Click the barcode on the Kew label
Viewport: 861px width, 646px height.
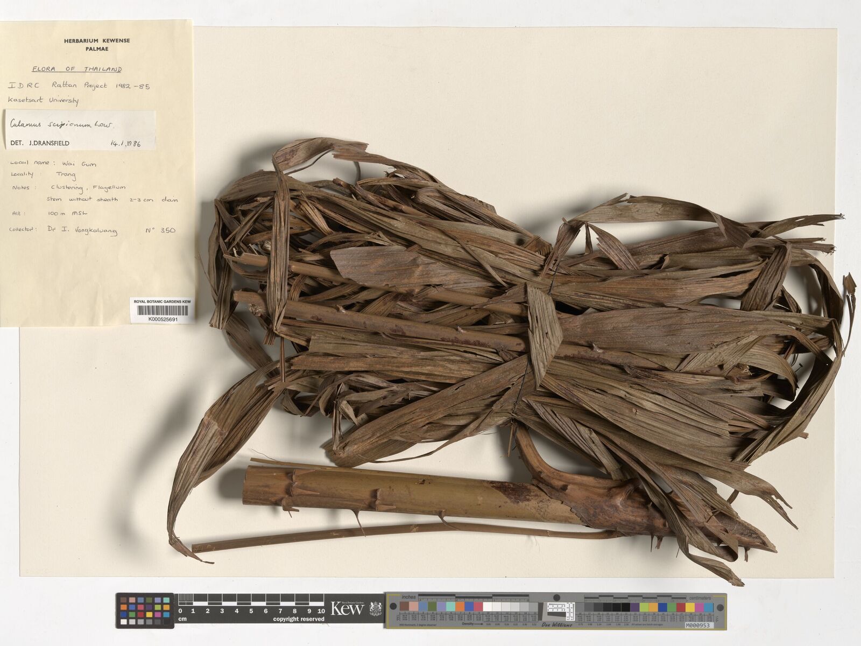(162, 311)
